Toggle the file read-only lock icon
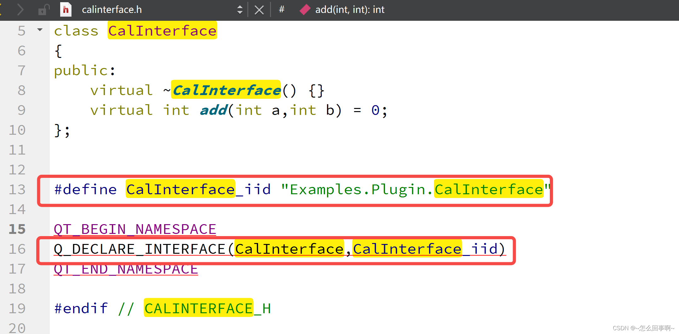Viewport: 679px width, 334px height. (44, 9)
